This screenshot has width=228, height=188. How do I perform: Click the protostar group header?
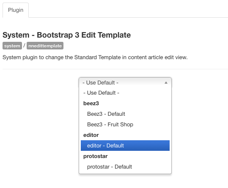(x=96, y=156)
